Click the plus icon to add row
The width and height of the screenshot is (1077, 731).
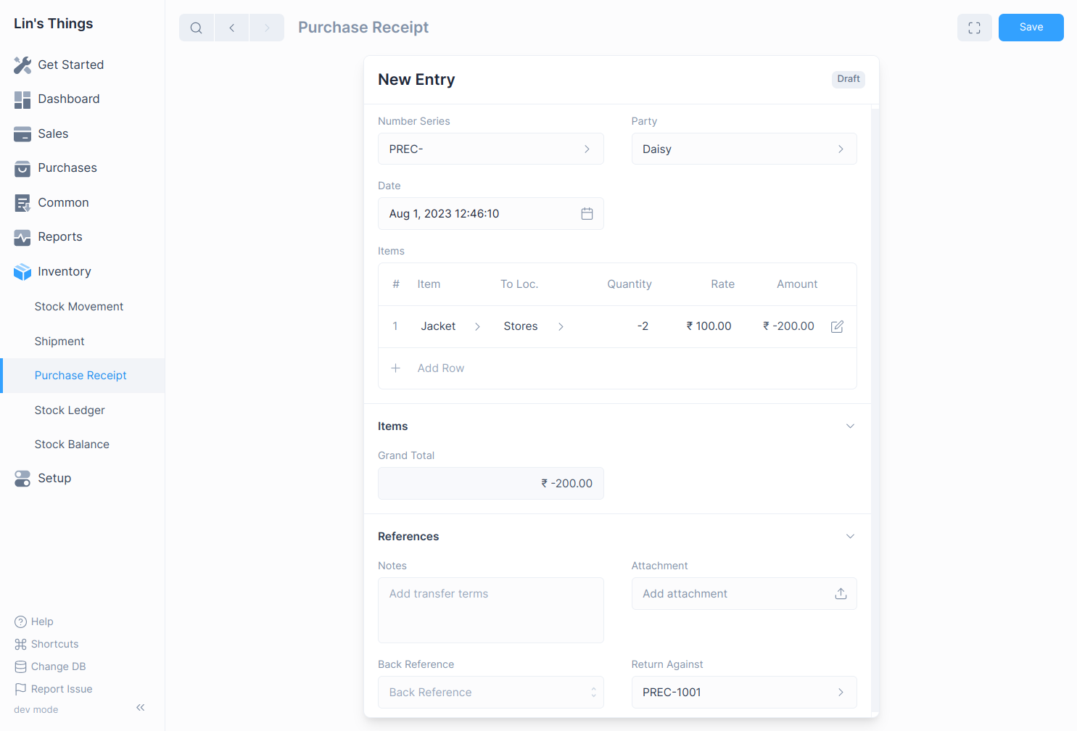tap(396, 368)
